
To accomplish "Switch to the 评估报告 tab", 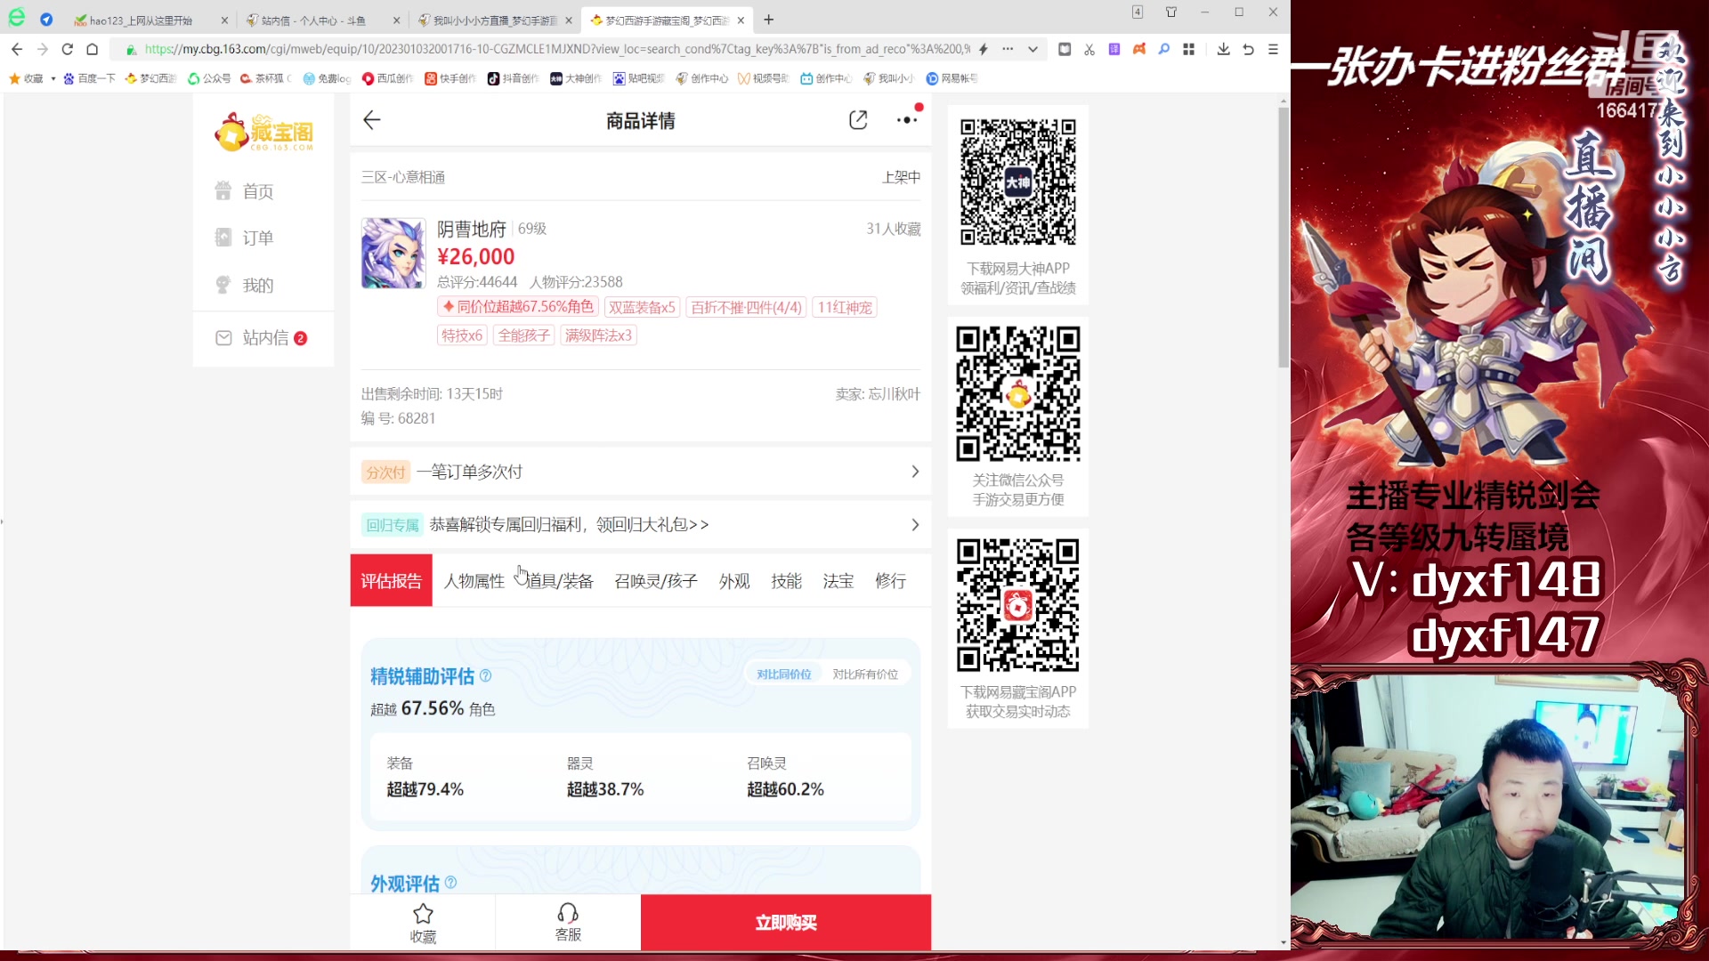I will point(391,581).
